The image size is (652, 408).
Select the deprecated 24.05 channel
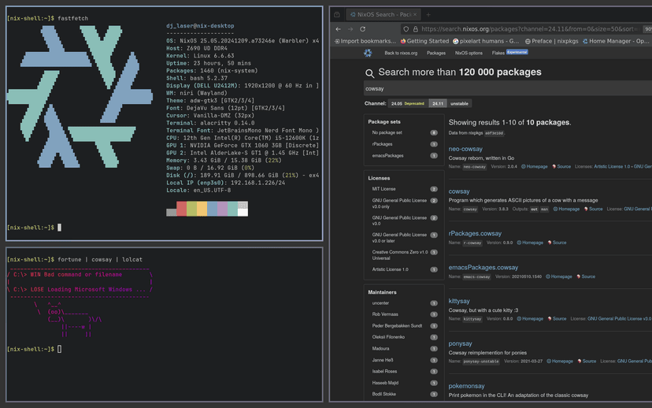point(407,103)
